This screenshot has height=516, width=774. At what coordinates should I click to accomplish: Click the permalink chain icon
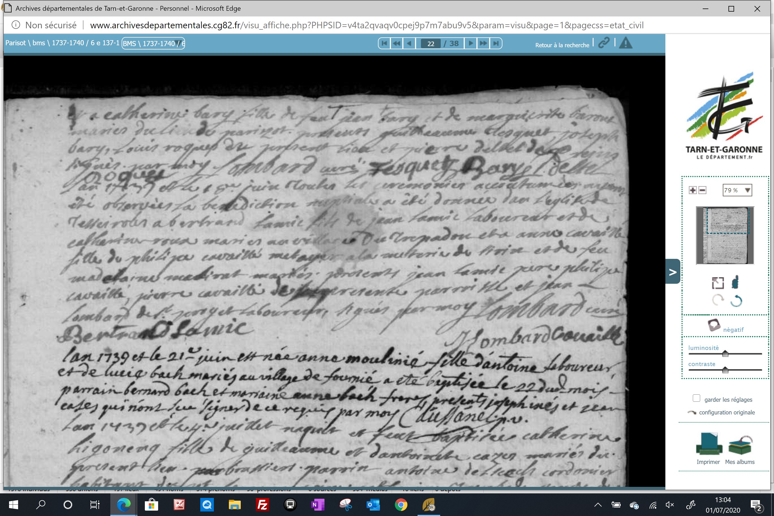(604, 43)
